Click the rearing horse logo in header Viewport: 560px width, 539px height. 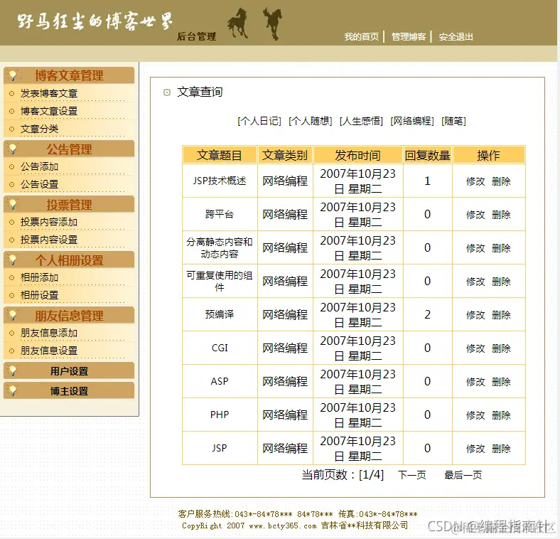pos(273,23)
